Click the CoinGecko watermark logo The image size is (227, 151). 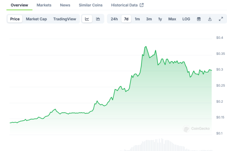(x=197, y=129)
